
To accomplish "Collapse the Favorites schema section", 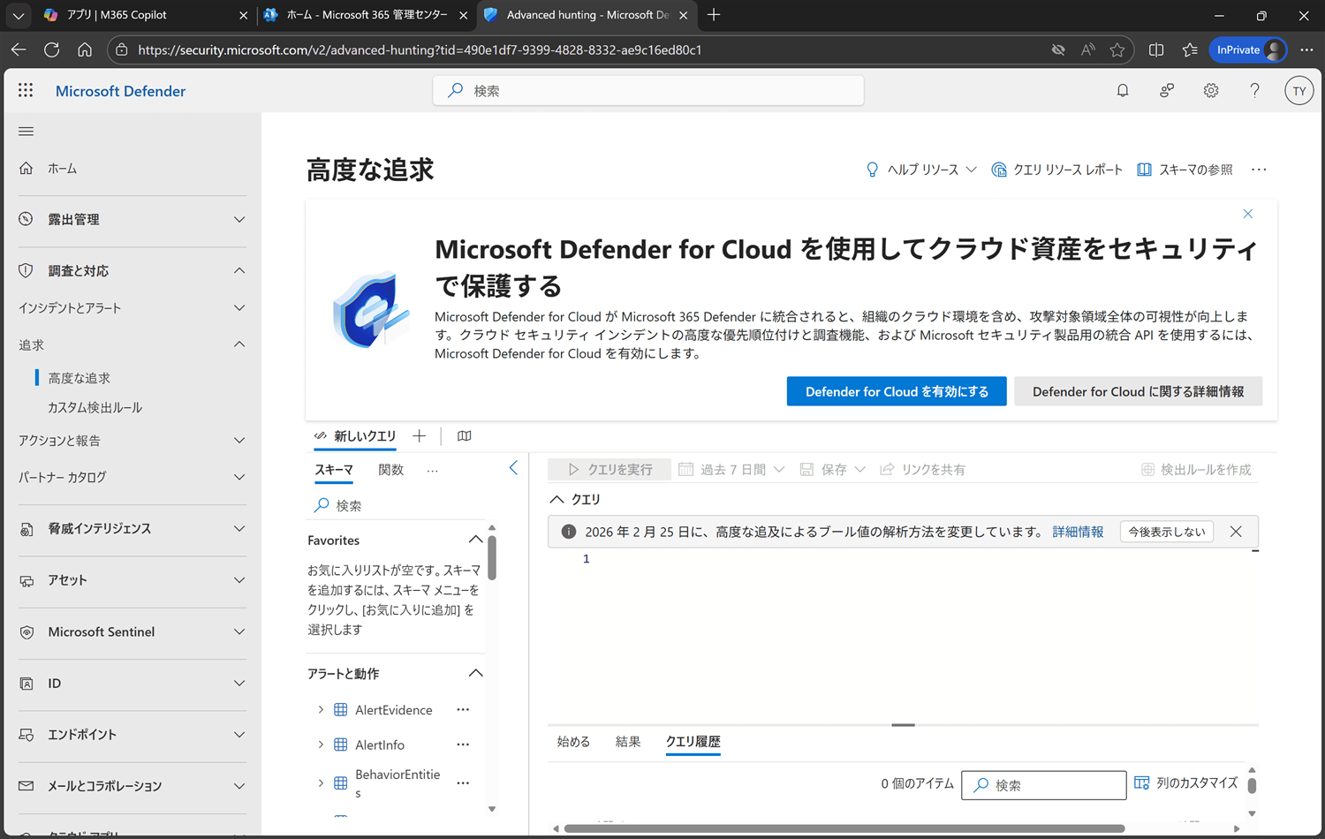I will coord(475,540).
